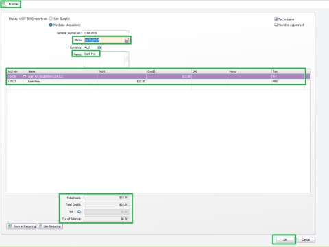
Task: Open the date picker calendar icon
Action: coord(126,40)
